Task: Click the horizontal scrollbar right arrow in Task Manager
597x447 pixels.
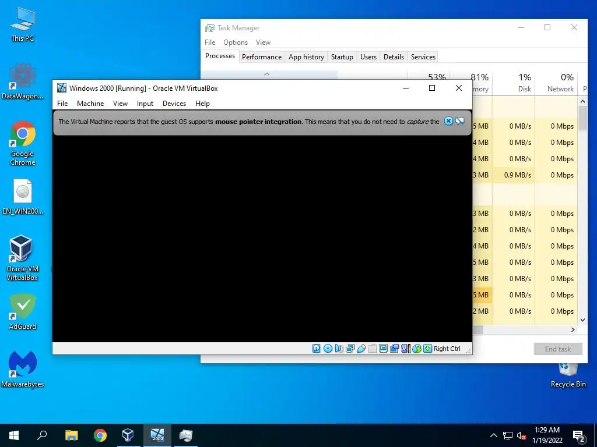Action: (x=573, y=329)
